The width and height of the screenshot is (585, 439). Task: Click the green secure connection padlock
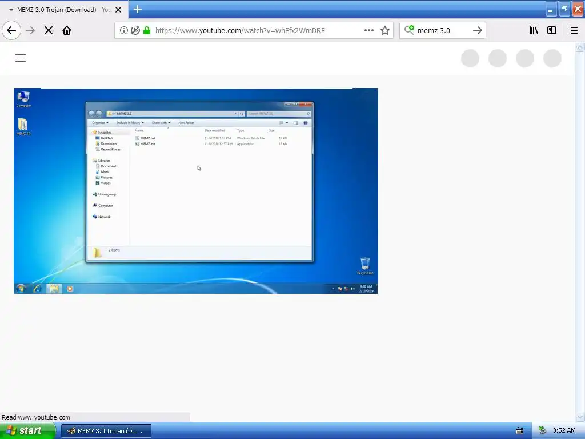[147, 31]
